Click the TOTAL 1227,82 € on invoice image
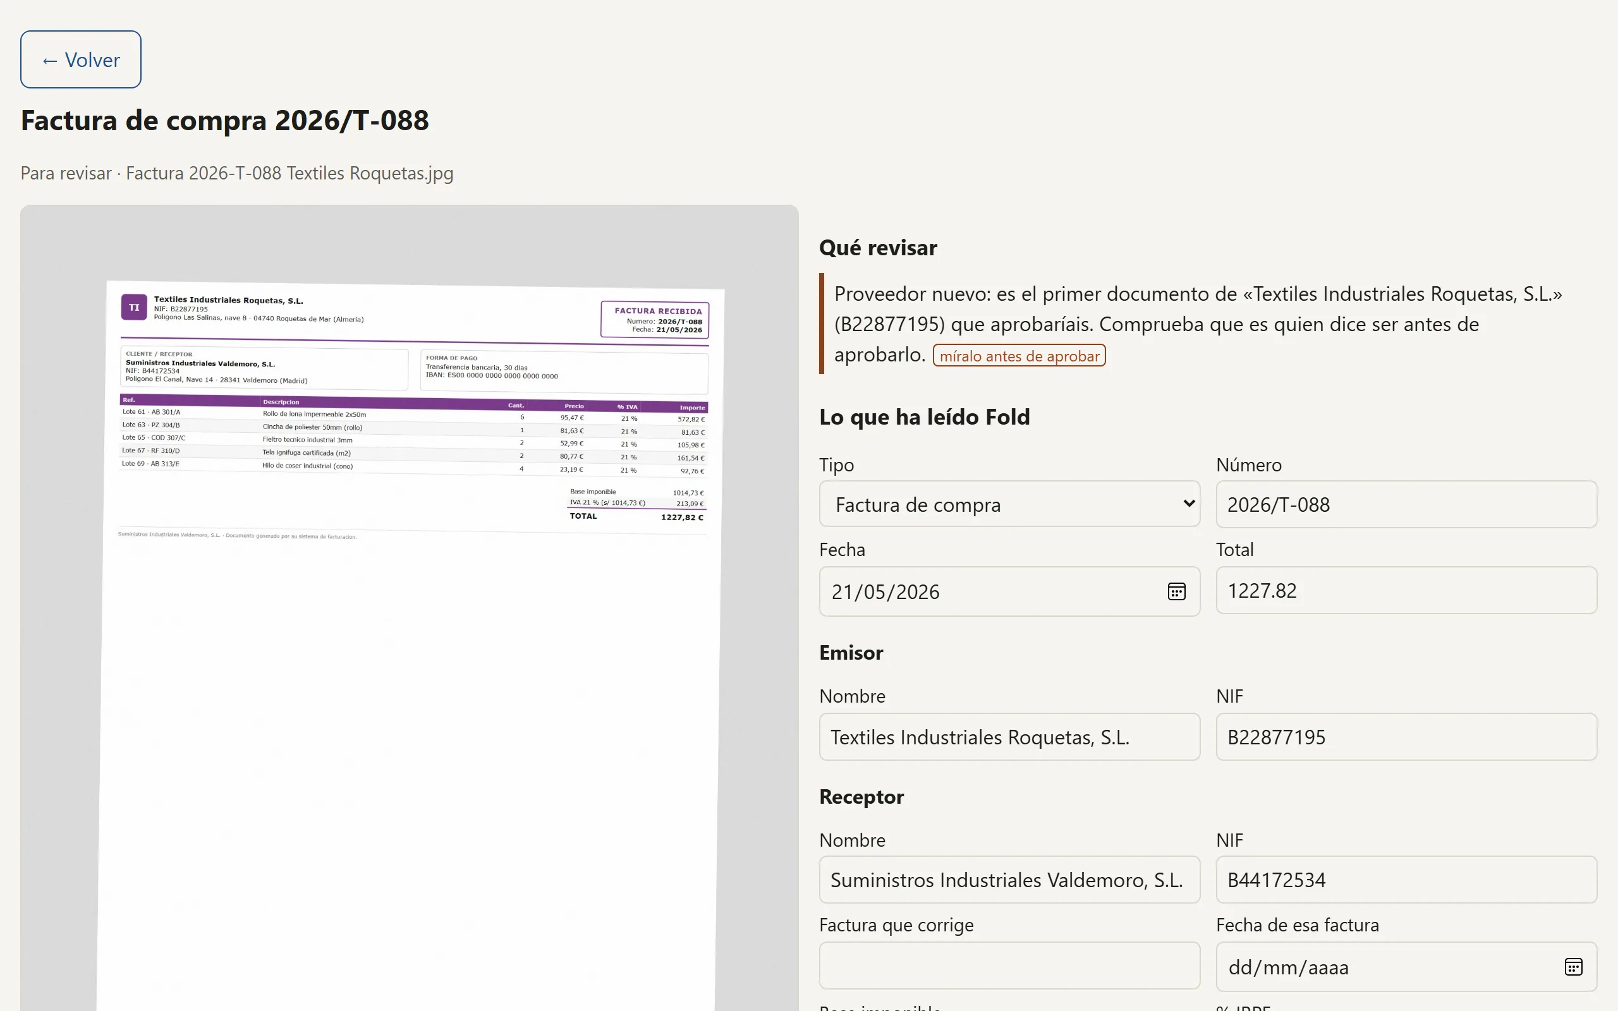 click(636, 516)
